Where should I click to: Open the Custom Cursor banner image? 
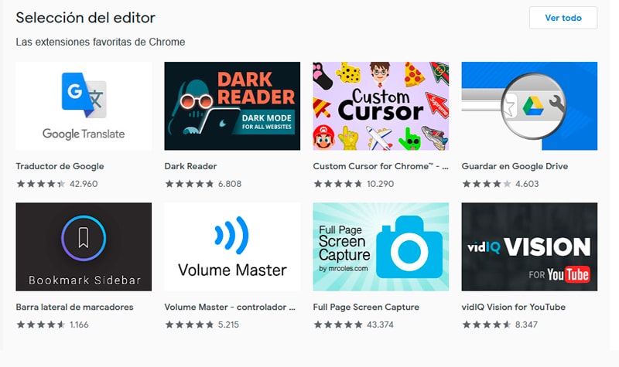[381, 106]
